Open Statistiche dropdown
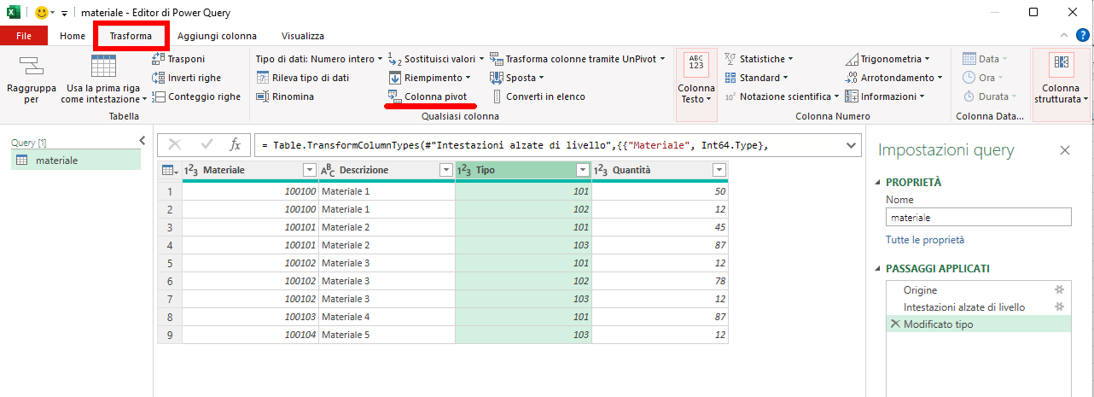Image resolution: width=1094 pixels, height=397 pixels. click(x=759, y=59)
